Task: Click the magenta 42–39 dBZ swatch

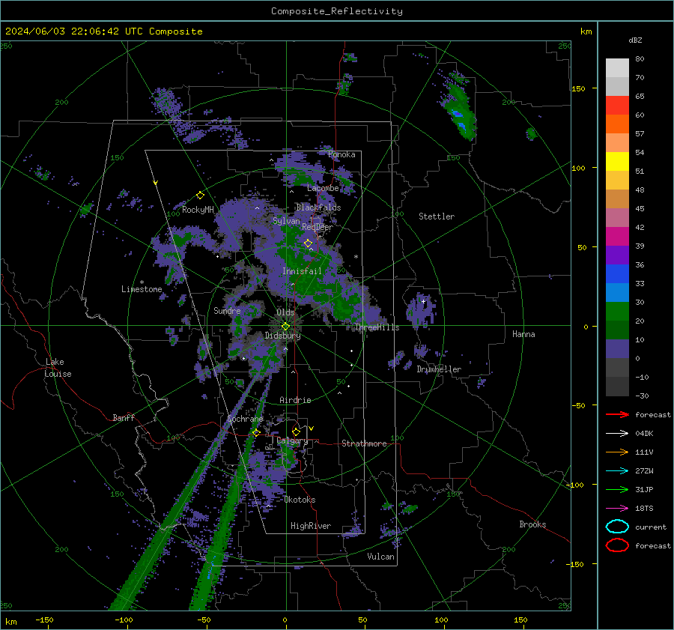Action: click(x=617, y=237)
